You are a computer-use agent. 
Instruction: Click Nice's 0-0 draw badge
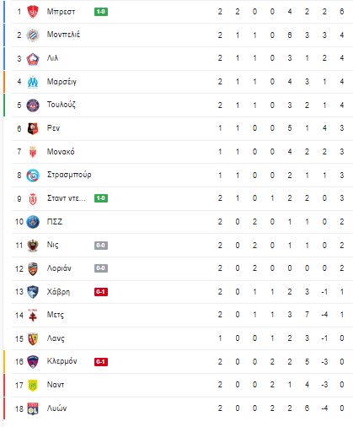click(x=101, y=246)
